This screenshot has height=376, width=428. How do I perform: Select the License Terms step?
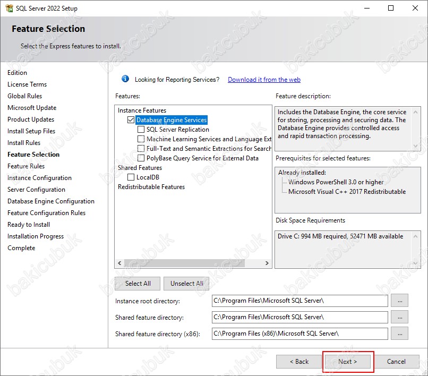coord(27,84)
